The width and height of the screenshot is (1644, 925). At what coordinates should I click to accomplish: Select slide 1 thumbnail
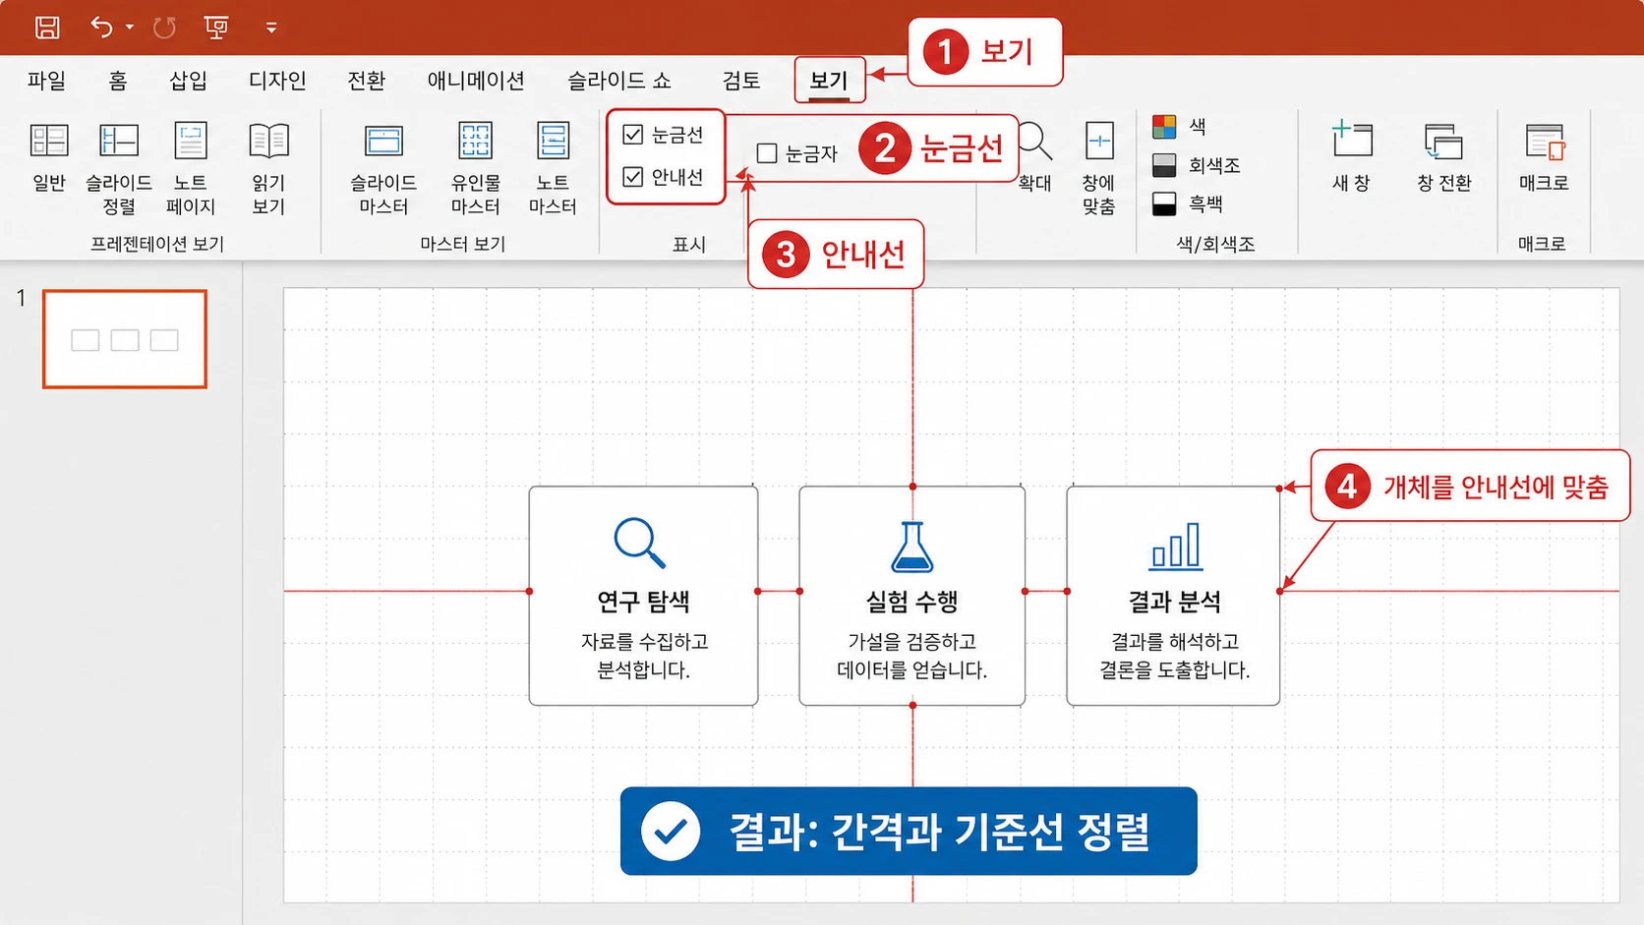(x=125, y=339)
